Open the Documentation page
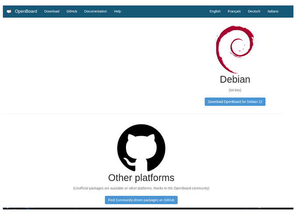The image size is (300, 219). click(95, 11)
